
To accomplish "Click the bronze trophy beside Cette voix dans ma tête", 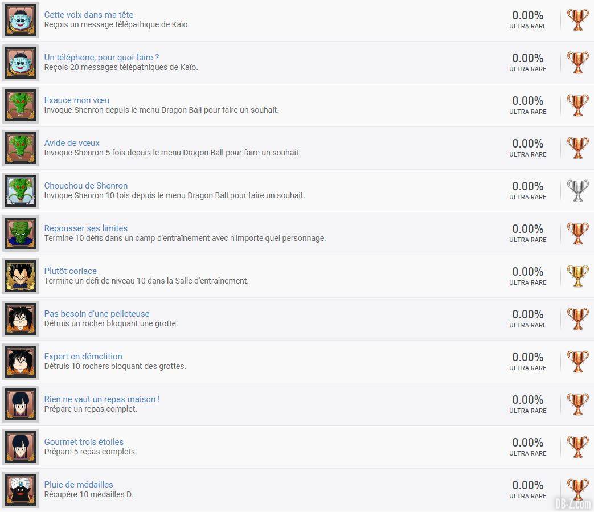I will (577, 20).
